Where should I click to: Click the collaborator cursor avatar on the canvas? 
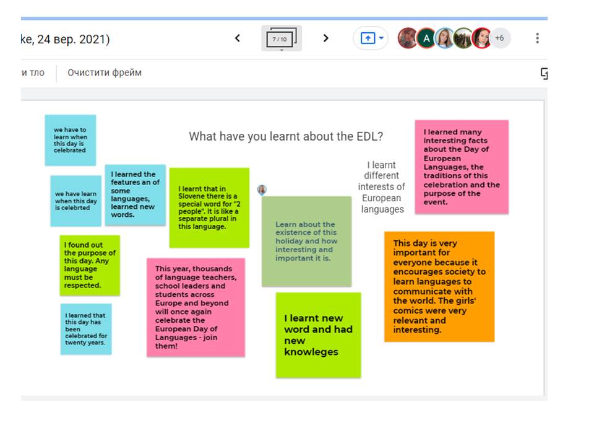pos(262,190)
